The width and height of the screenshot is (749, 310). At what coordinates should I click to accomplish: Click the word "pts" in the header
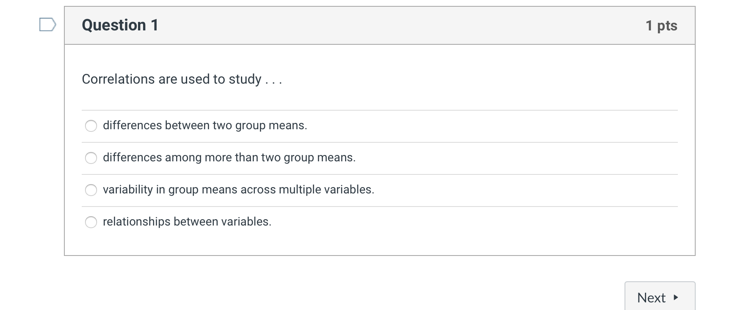pyautogui.click(x=667, y=26)
